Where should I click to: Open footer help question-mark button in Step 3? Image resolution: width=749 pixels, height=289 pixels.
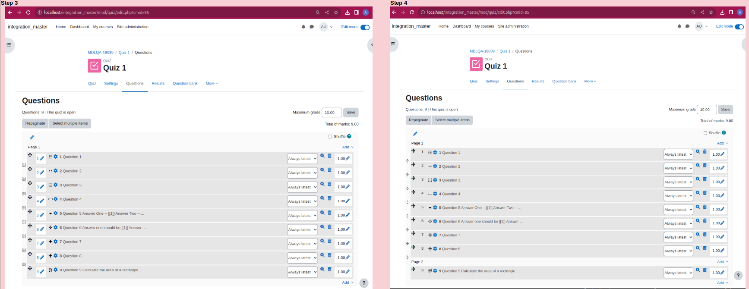[x=364, y=283]
